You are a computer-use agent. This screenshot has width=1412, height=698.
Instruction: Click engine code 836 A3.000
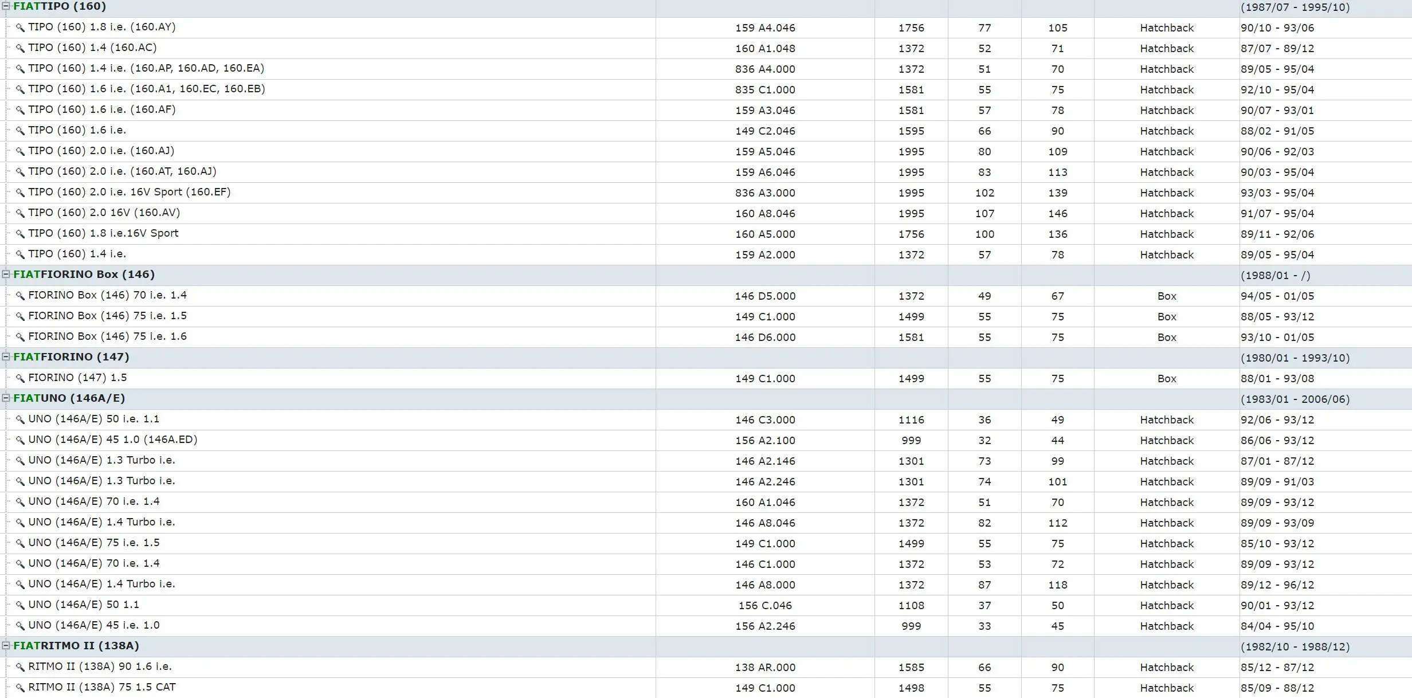pyautogui.click(x=765, y=193)
